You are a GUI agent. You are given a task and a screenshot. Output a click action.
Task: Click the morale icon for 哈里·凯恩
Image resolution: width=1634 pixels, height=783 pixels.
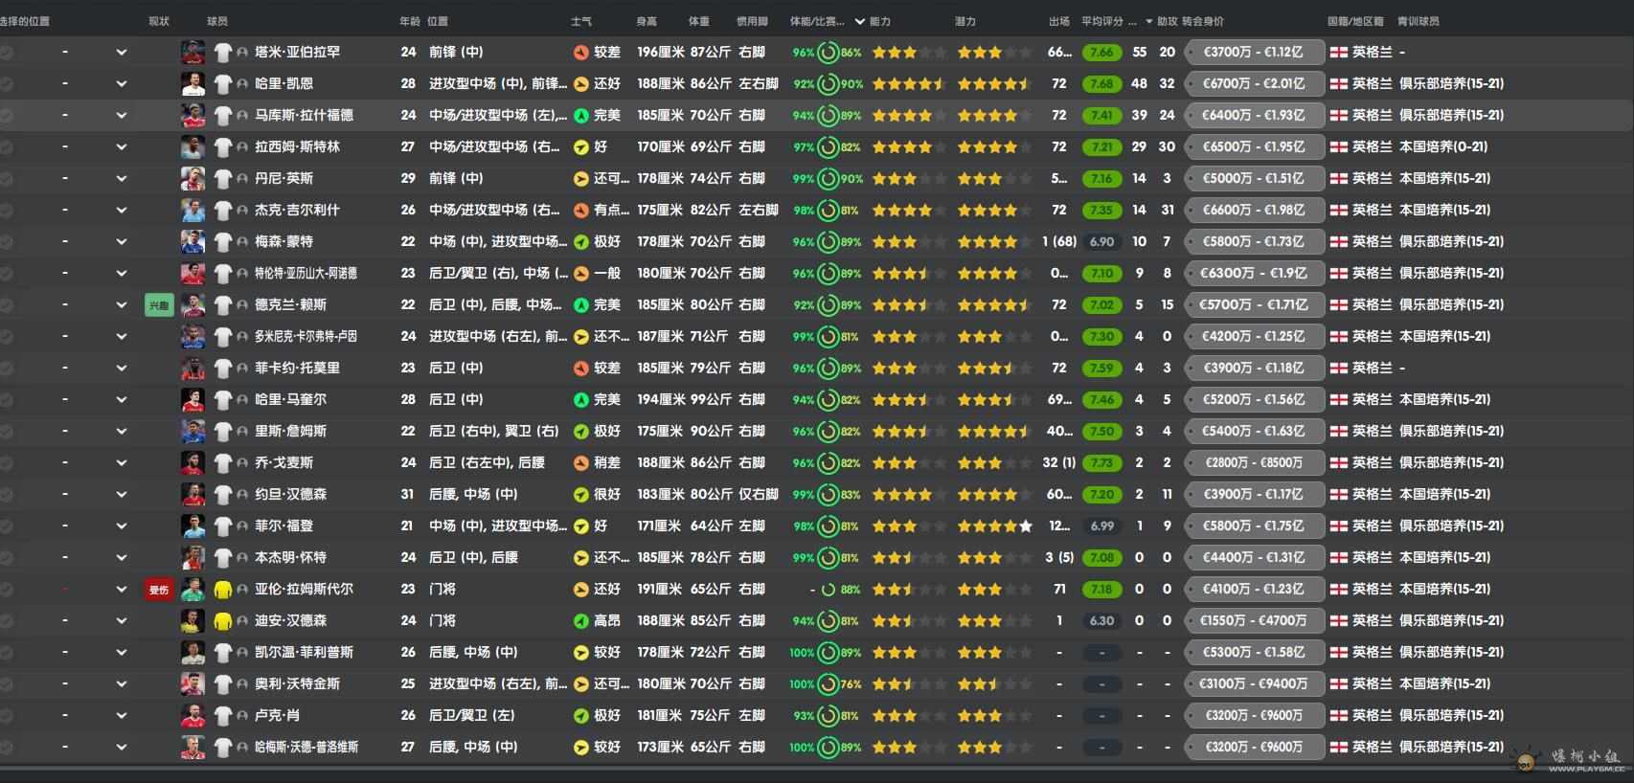pyautogui.click(x=580, y=84)
